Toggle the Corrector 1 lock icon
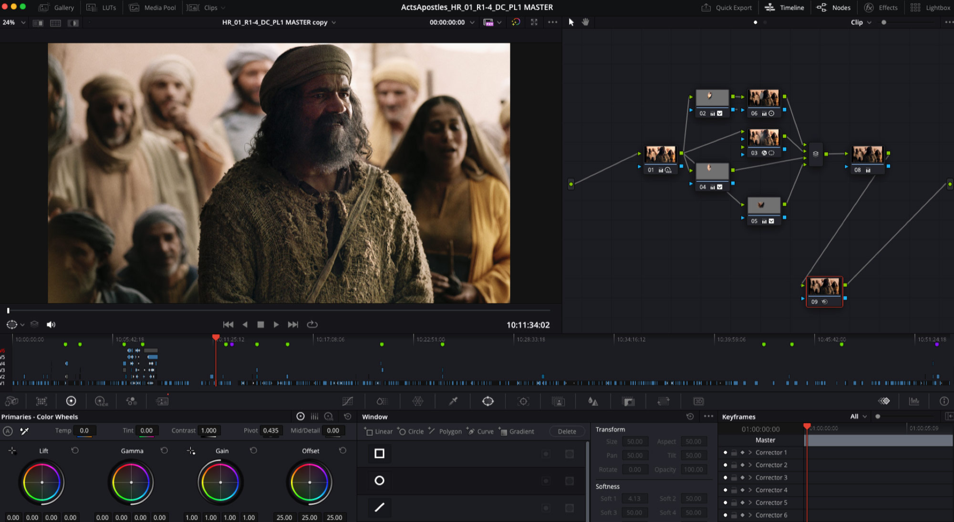This screenshot has height=522, width=954. click(734, 452)
